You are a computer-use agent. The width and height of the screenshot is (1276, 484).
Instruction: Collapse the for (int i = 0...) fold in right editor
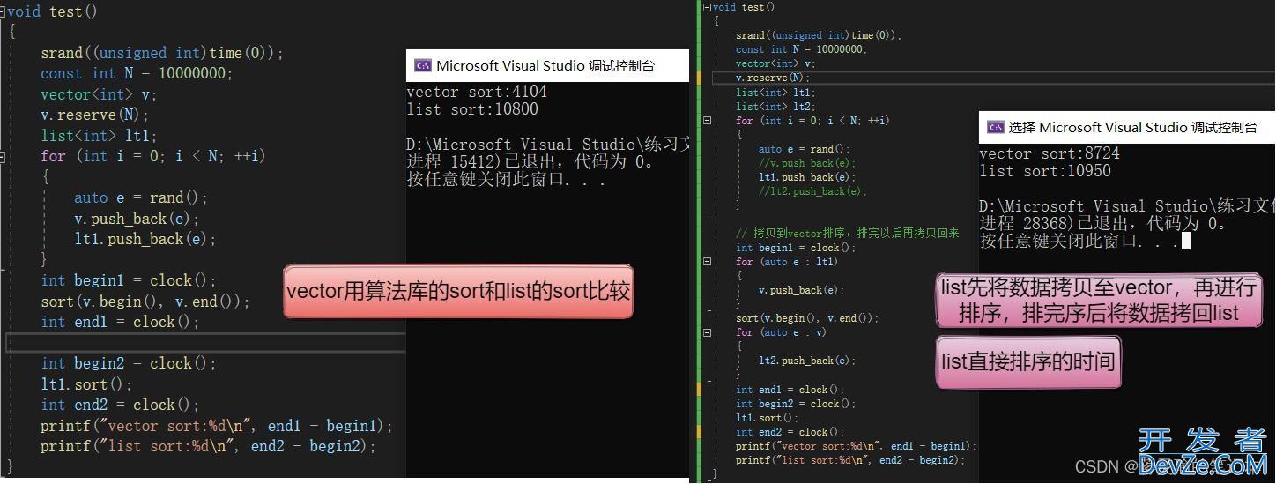tap(706, 121)
